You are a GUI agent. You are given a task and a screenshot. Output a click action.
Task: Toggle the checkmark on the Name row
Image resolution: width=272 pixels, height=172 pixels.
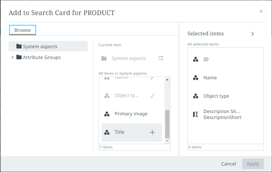(152, 79)
